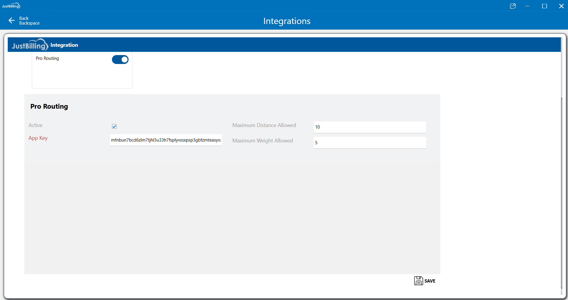Focus the App Key text field
Image resolution: width=568 pixels, height=300 pixels.
click(x=166, y=140)
